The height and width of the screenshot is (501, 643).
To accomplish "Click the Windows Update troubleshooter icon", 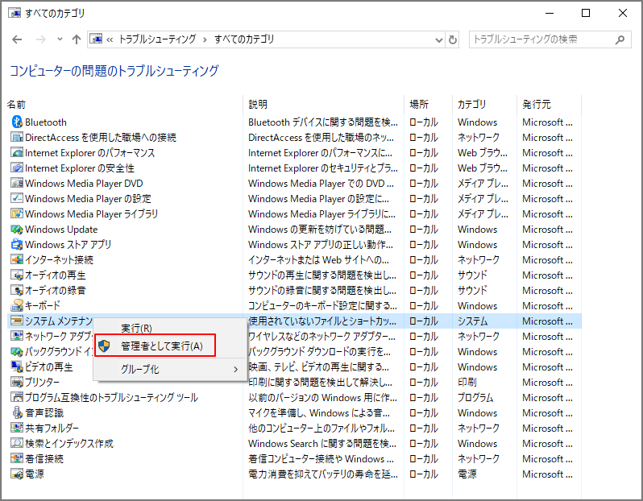I will click(17, 230).
